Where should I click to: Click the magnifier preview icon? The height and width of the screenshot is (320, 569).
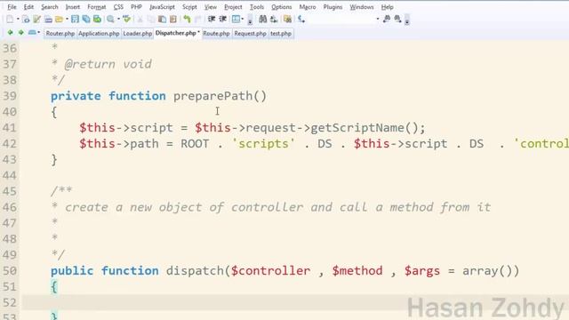[x=110, y=20]
